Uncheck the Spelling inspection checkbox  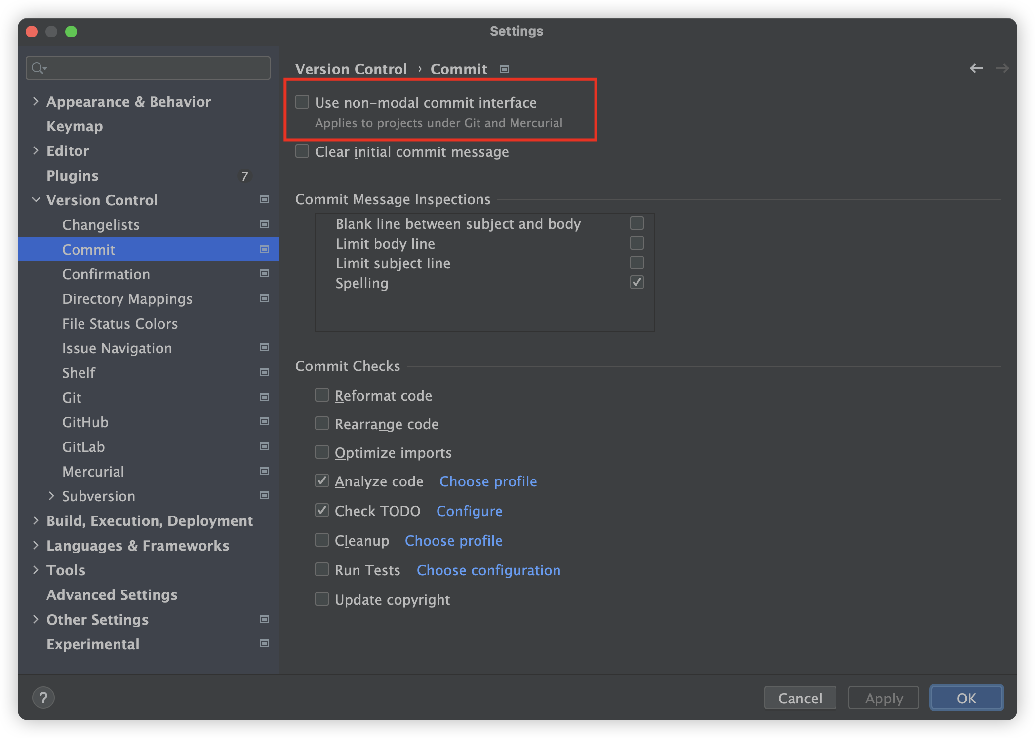(637, 283)
